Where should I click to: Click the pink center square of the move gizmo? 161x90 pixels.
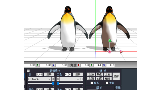pos(110,52)
